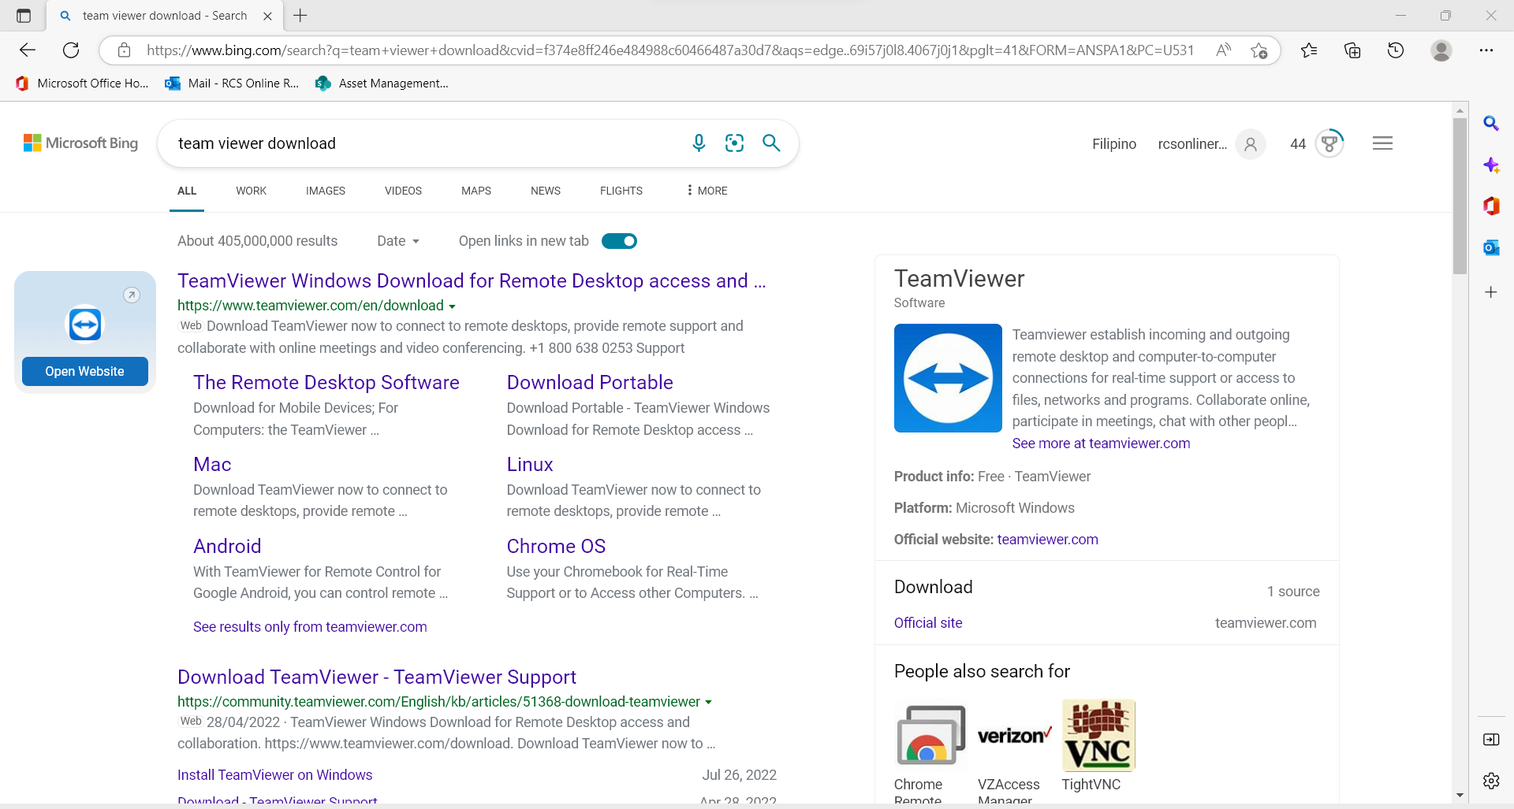
Task: Switch to the FLIGHTS tab
Action: tap(621, 191)
